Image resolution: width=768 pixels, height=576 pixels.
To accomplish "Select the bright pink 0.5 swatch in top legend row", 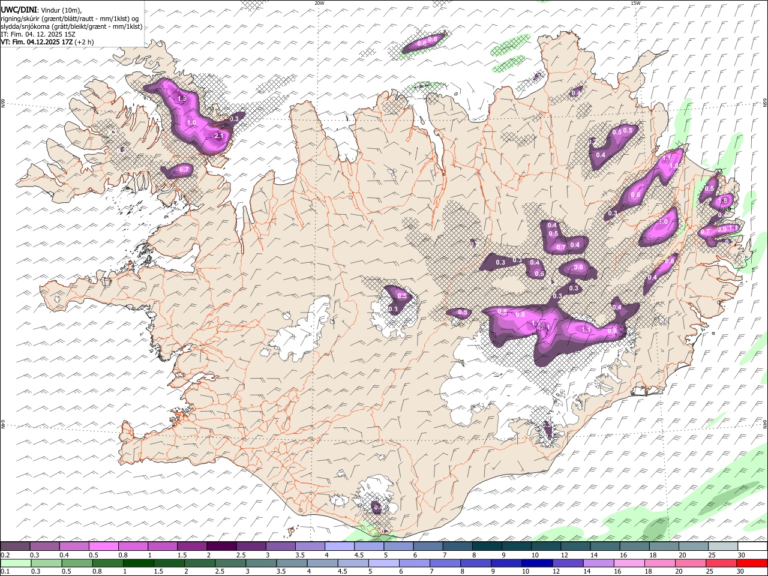I will click(104, 547).
